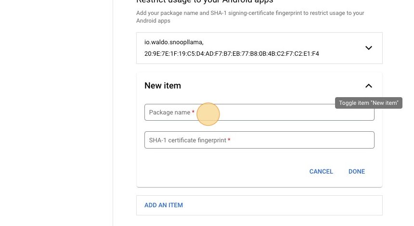Click the red asterisk beside Package name

(x=193, y=112)
